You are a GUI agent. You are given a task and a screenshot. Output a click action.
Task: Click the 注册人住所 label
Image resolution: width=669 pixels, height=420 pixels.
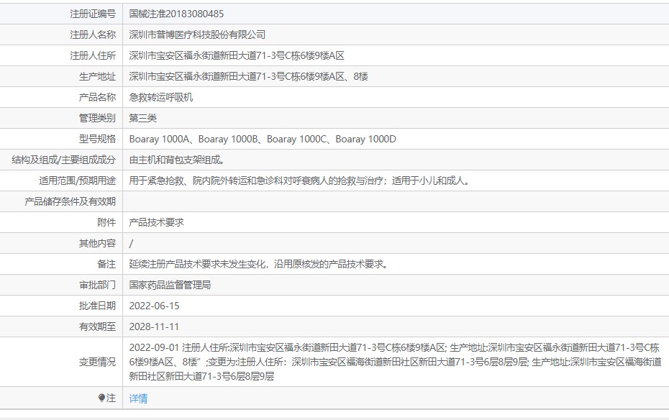coord(93,55)
